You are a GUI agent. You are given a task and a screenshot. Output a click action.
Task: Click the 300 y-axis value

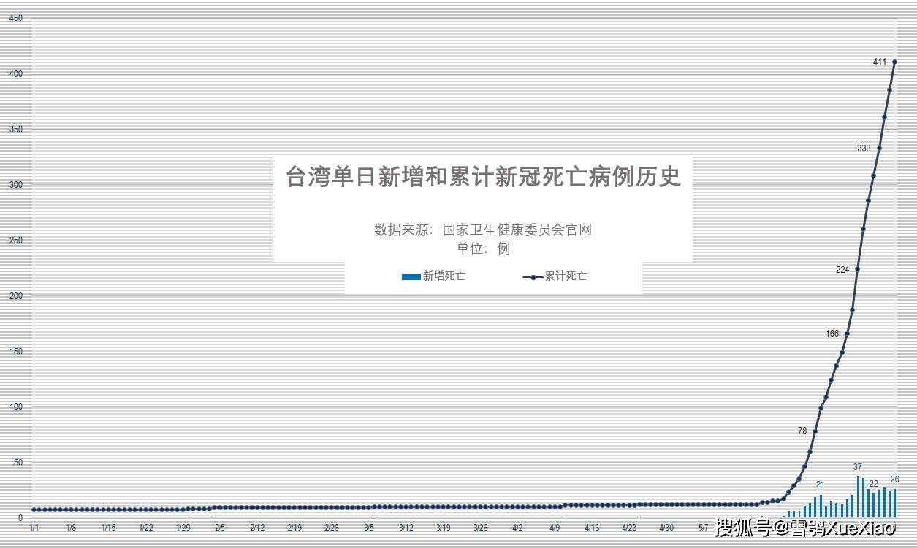[17, 185]
